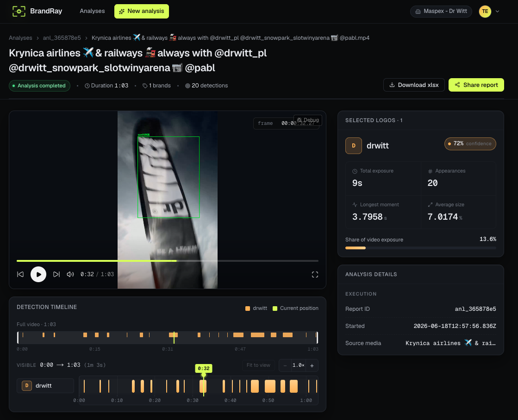Click the Started timestamp value
Image resolution: width=518 pixels, height=420 pixels.
click(455, 326)
